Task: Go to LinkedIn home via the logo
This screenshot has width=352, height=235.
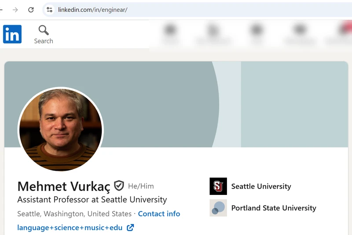Action: pyautogui.click(x=12, y=34)
